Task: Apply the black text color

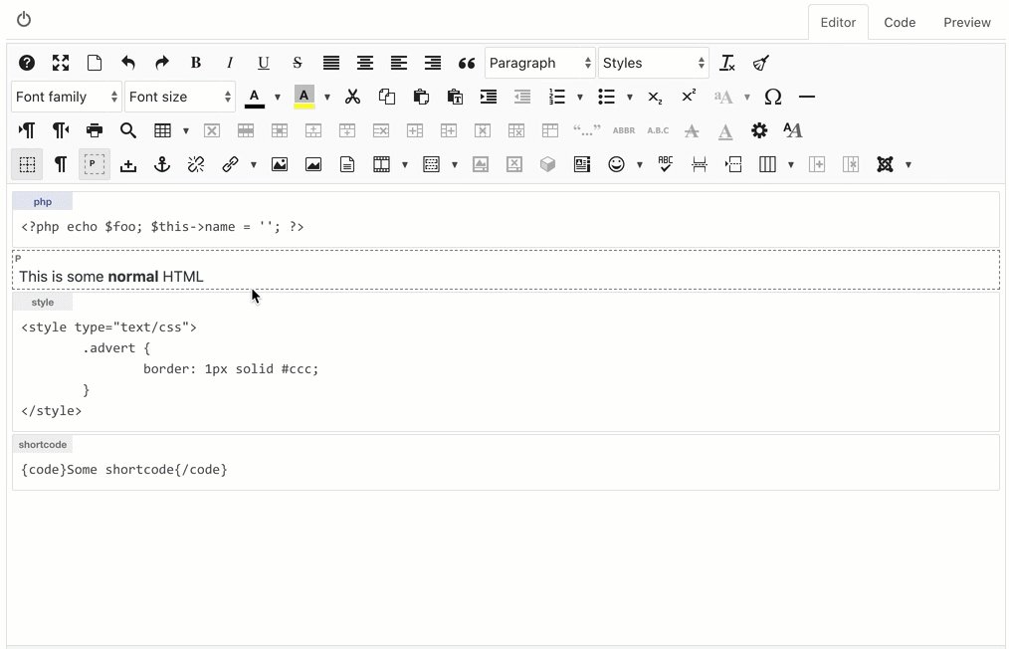Action: (254, 97)
